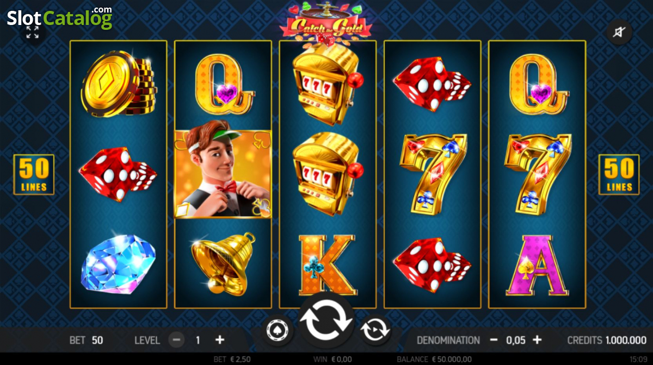Spin the reels with the large circular arrows button
This screenshot has height=365, width=653.
coord(326,320)
